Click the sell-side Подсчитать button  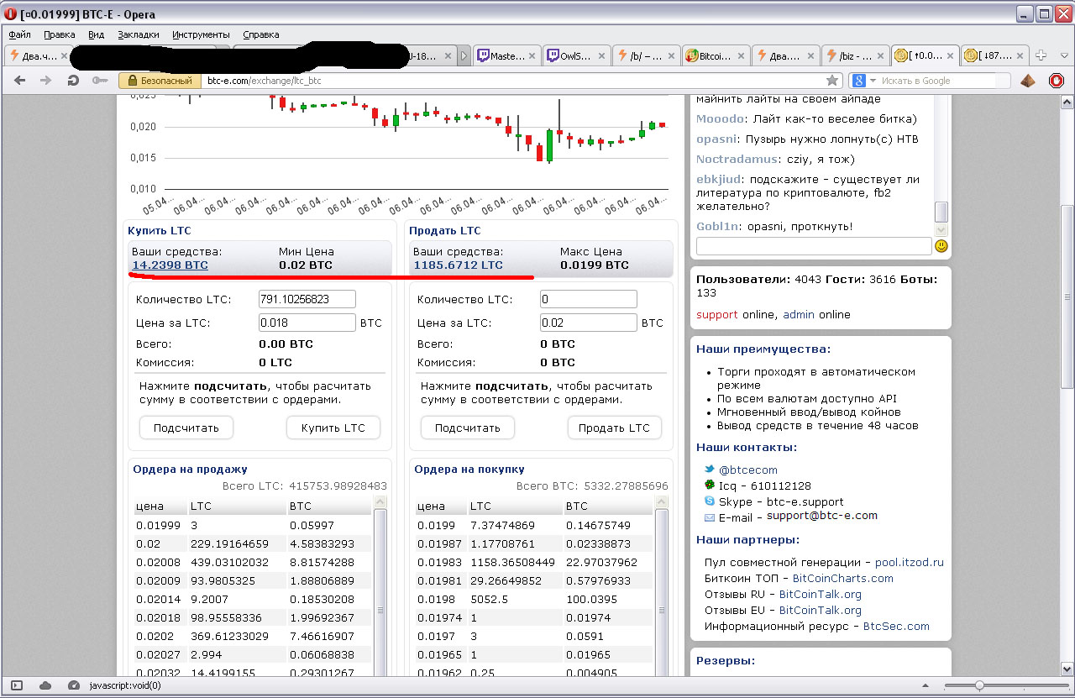(x=468, y=428)
